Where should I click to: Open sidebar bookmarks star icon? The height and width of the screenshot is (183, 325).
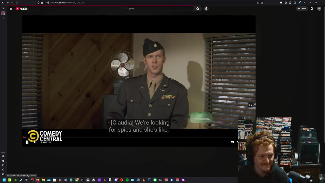coord(3,170)
